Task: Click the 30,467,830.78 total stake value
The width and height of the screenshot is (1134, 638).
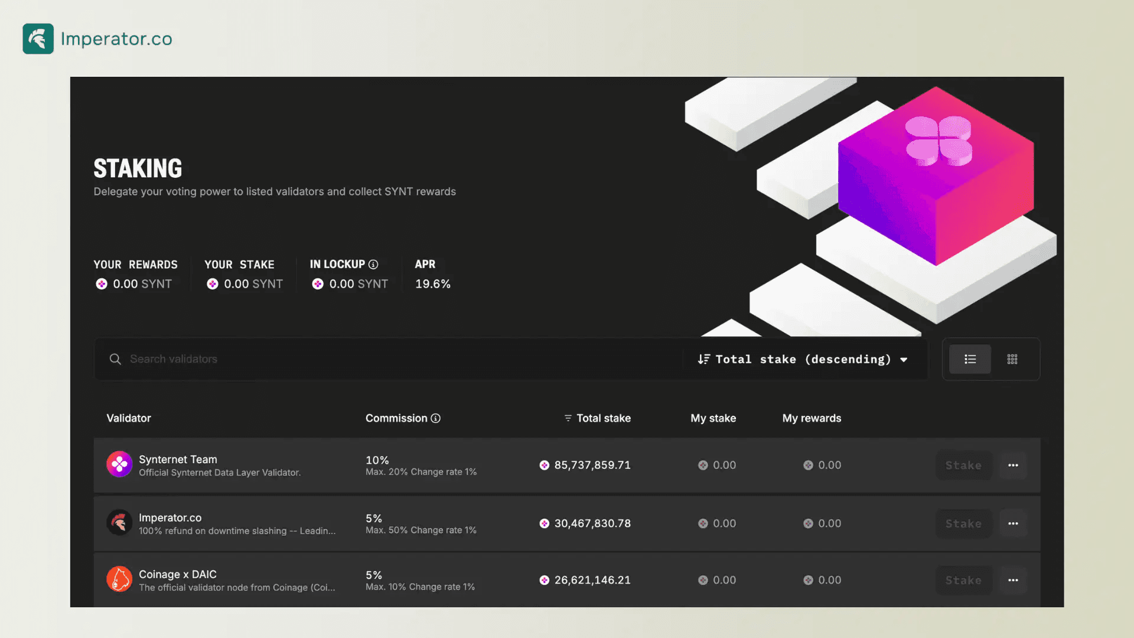Action: [x=592, y=523]
